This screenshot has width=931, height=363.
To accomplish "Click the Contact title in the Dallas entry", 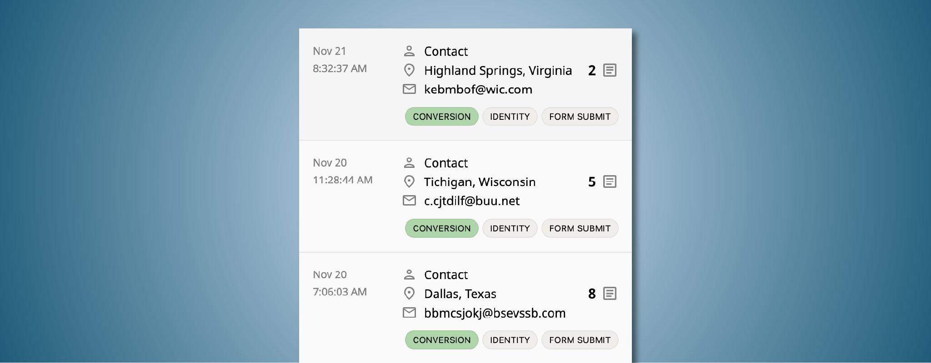I will pyautogui.click(x=445, y=275).
